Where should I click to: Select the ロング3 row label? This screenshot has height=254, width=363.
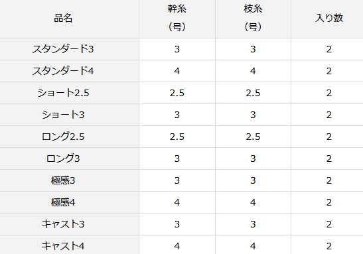(x=63, y=159)
